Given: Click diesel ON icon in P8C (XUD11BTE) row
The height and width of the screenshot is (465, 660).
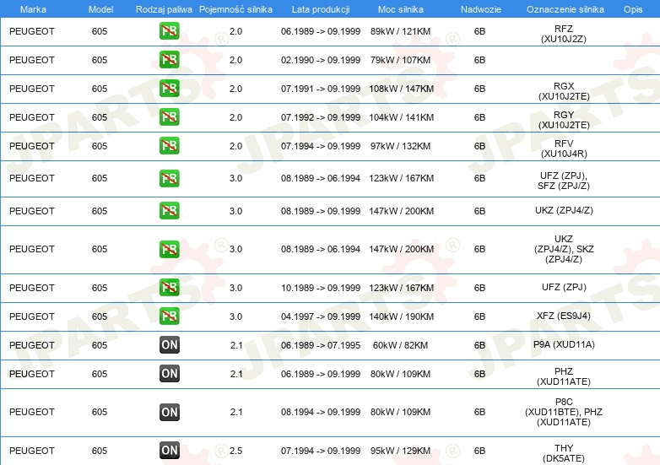Looking at the screenshot, I should pyautogui.click(x=169, y=412).
